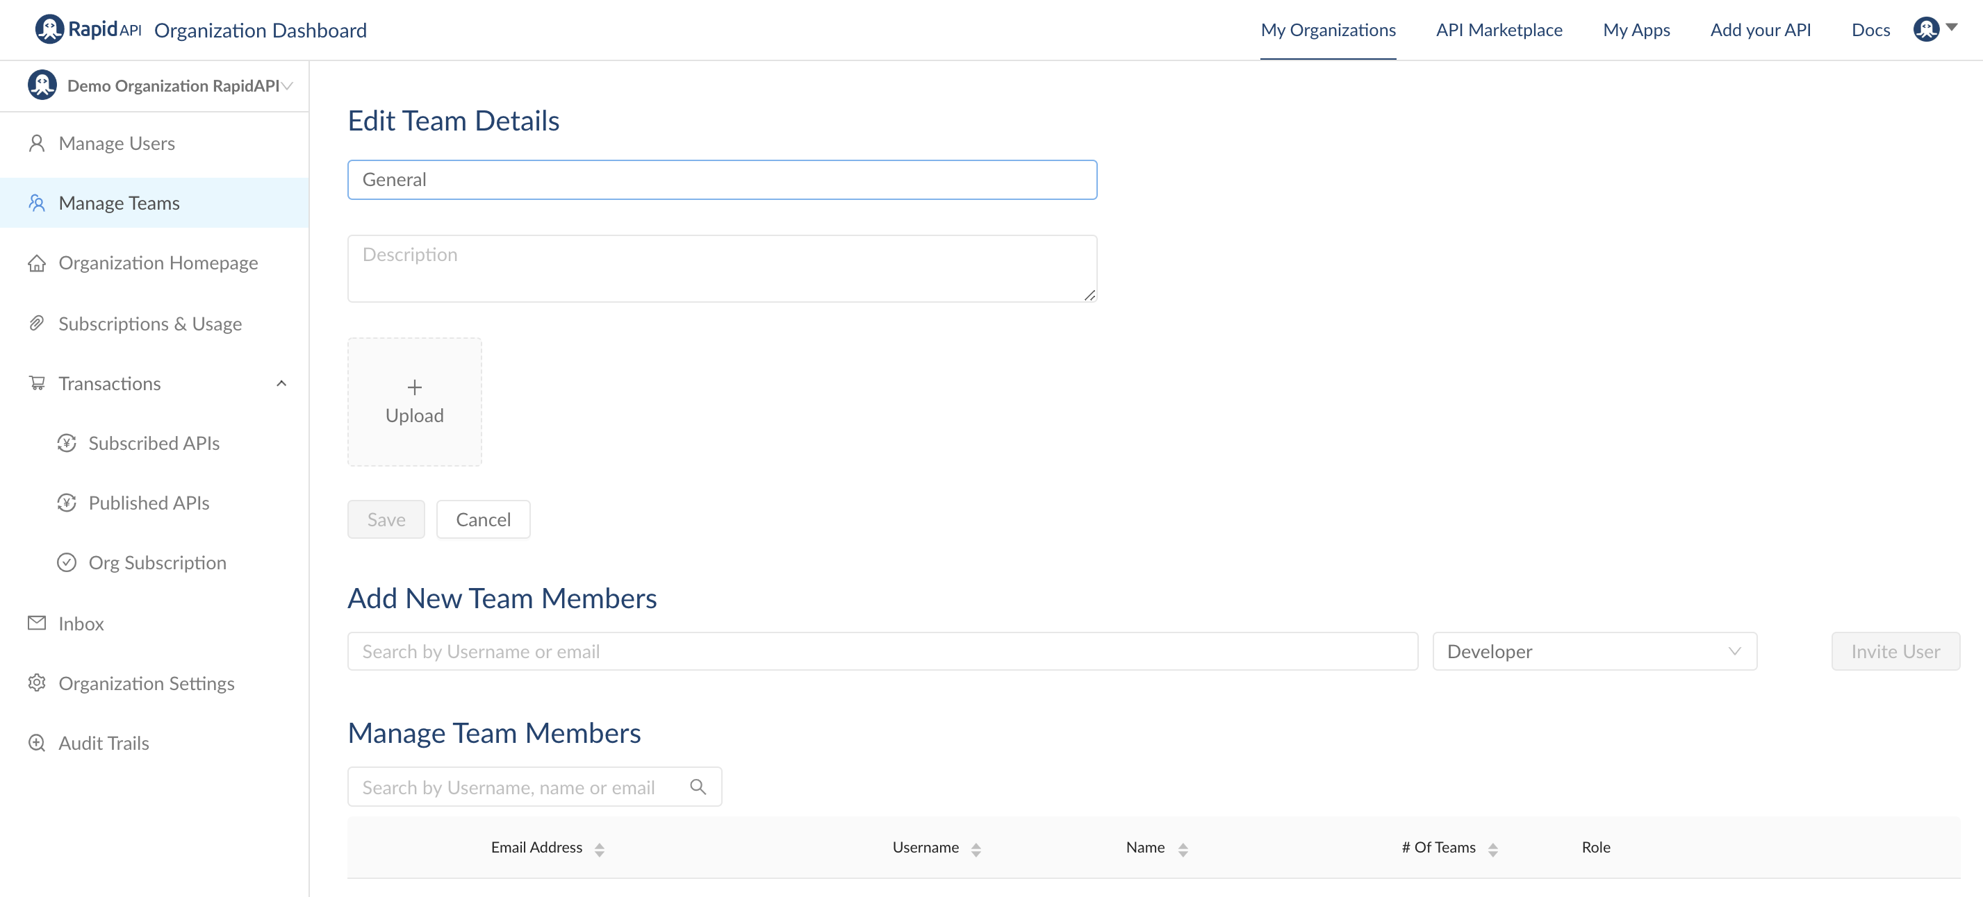
Task: Click the Audit Trails magnifier icon
Action: click(x=36, y=743)
